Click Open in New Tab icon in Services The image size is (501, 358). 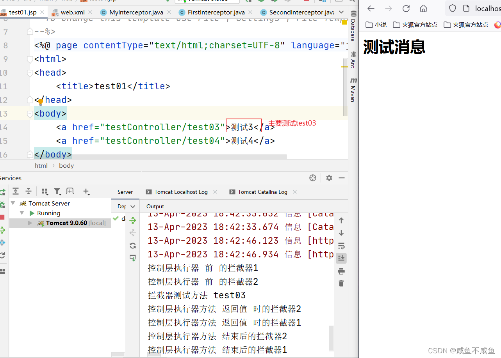tap(70, 191)
